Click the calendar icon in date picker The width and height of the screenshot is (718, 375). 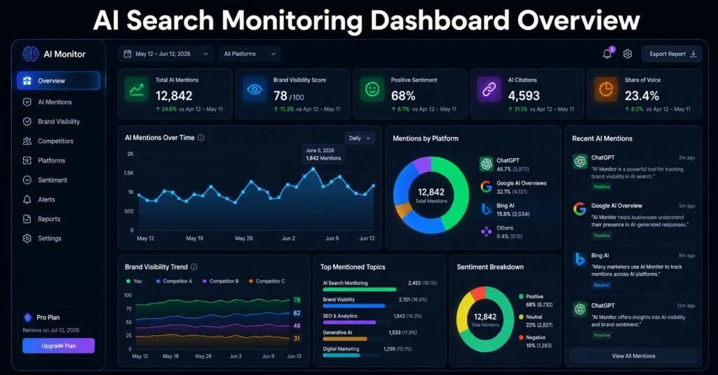tap(128, 54)
